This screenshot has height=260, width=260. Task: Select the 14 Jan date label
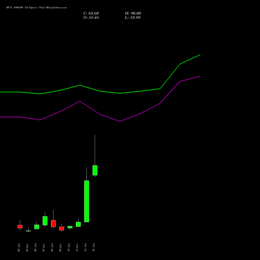(85, 248)
